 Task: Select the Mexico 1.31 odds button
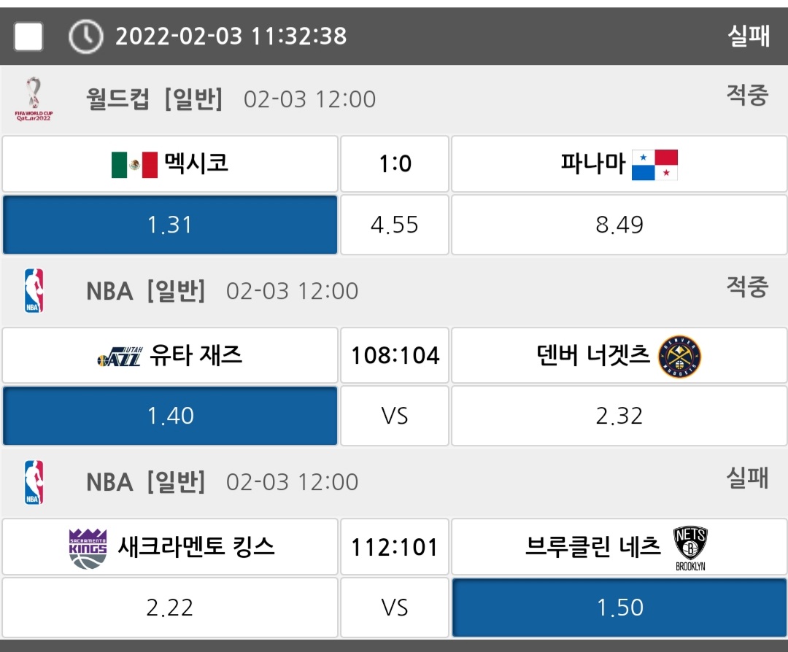[170, 225]
